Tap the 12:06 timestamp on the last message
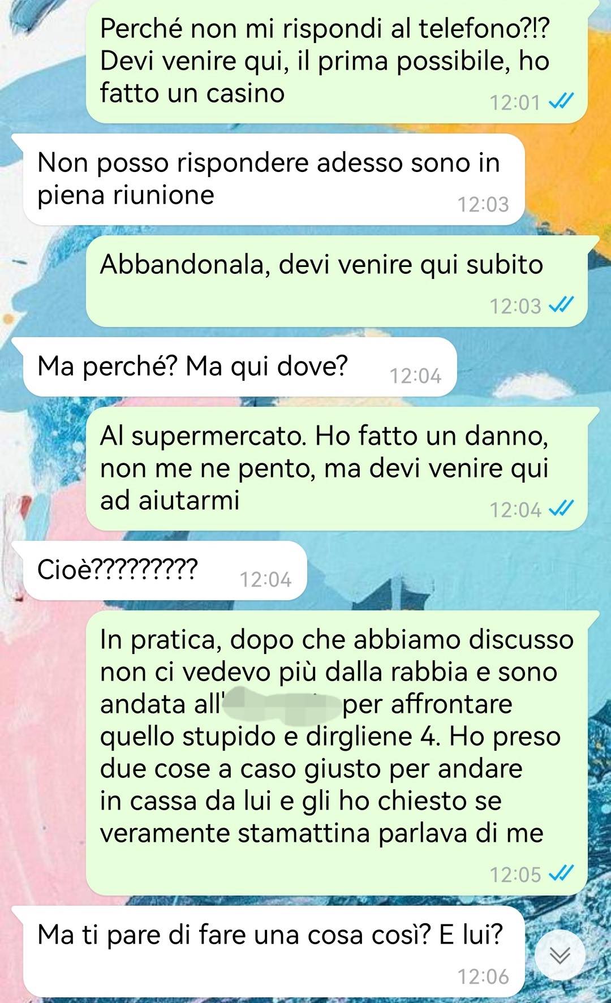611x1003 pixels. [x=483, y=976]
